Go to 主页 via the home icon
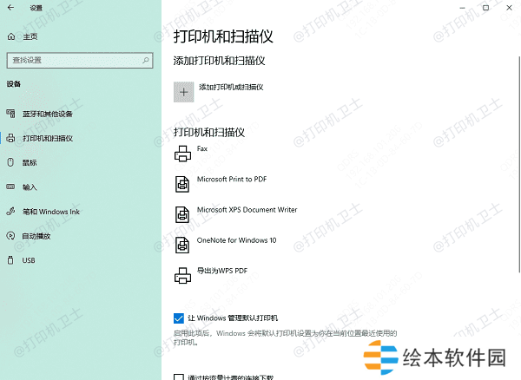 tap(11, 36)
